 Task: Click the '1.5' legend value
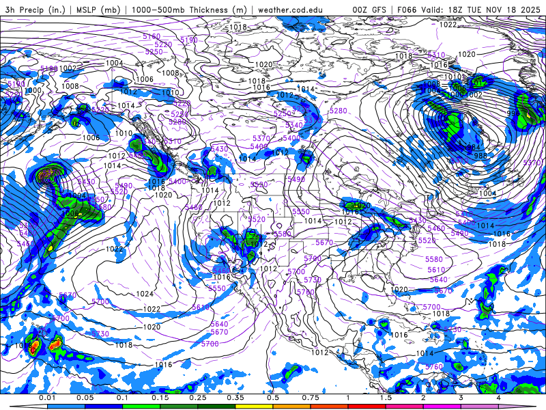386,398
